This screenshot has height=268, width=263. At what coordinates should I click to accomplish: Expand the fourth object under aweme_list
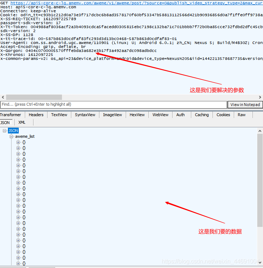[18, 160]
